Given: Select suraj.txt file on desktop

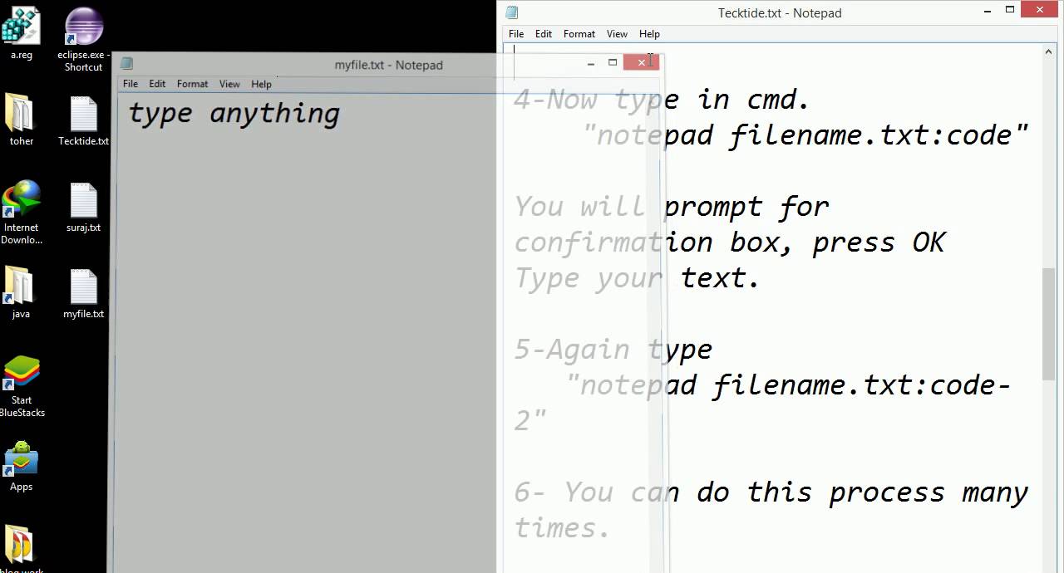Looking at the screenshot, I should 83,208.
